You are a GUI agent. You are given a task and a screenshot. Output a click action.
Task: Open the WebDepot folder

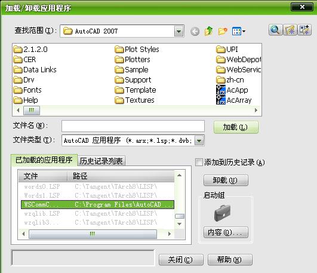click(239, 60)
